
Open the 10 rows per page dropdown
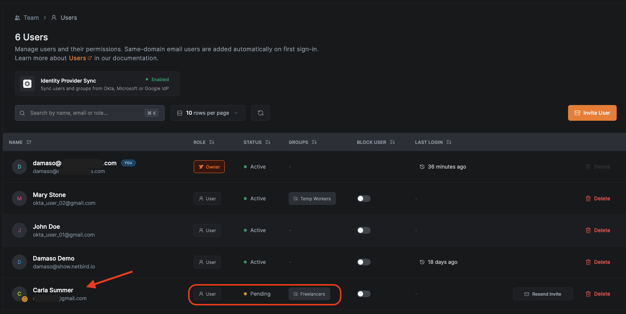(x=208, y=113)
